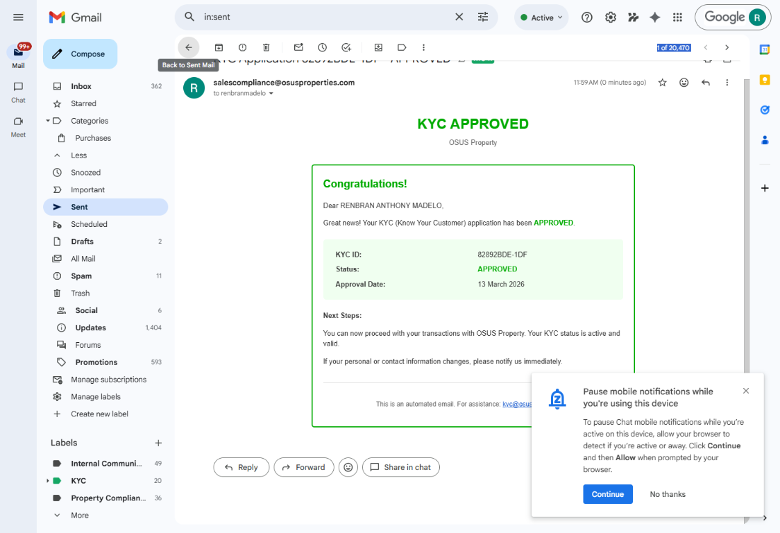The width and height of the screenshot is (780, 533).
Task: Open the Promotions category
Action: pyautogui.click(x=105, y=362)
